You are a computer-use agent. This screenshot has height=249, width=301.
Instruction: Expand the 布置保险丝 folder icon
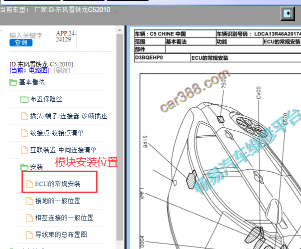pyautogui.click(x=24, y=99)
